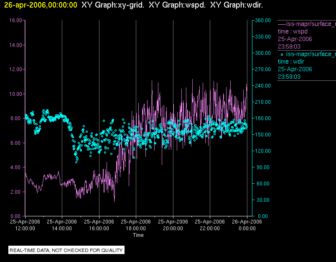Click the REAL-TIME DATA, NOT CHECKED FOR QUALITY label
Screen dimensions: 336x262
click(x=66, y=250)
